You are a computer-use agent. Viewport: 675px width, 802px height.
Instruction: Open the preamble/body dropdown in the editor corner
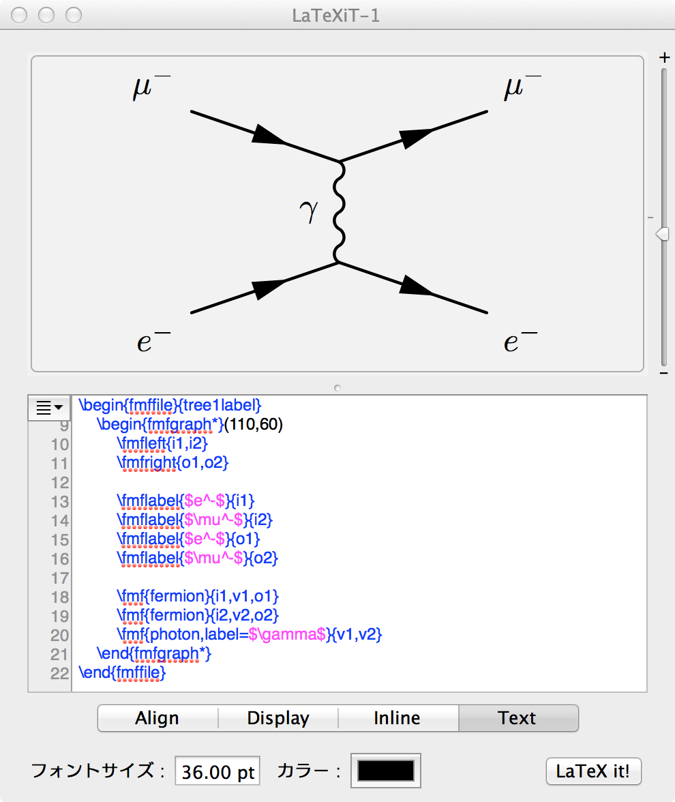point(49,408)
